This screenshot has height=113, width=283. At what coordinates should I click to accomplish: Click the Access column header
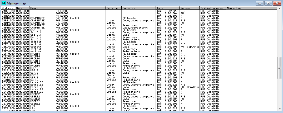190,8
